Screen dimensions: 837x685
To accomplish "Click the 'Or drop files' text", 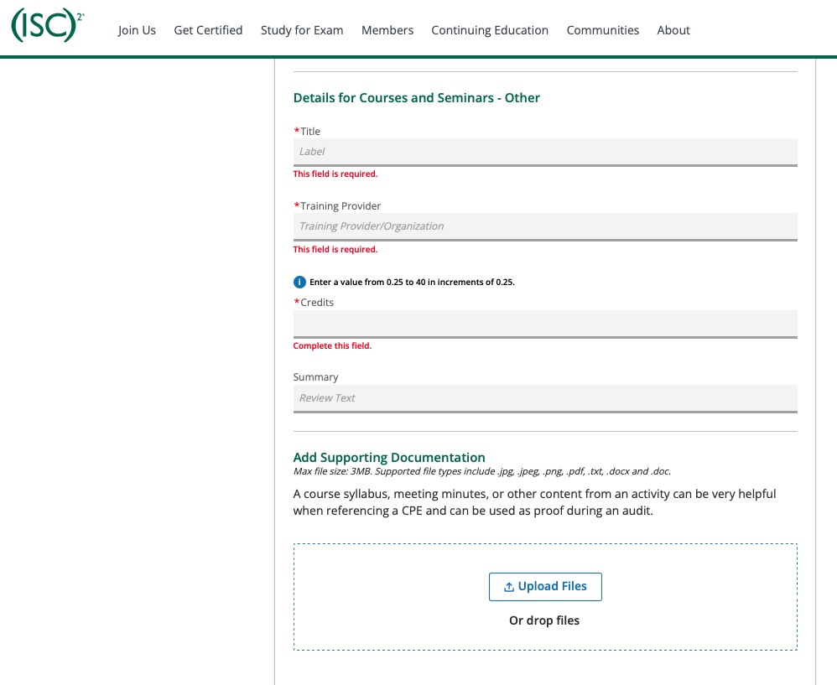I will [x=544, y=620].
